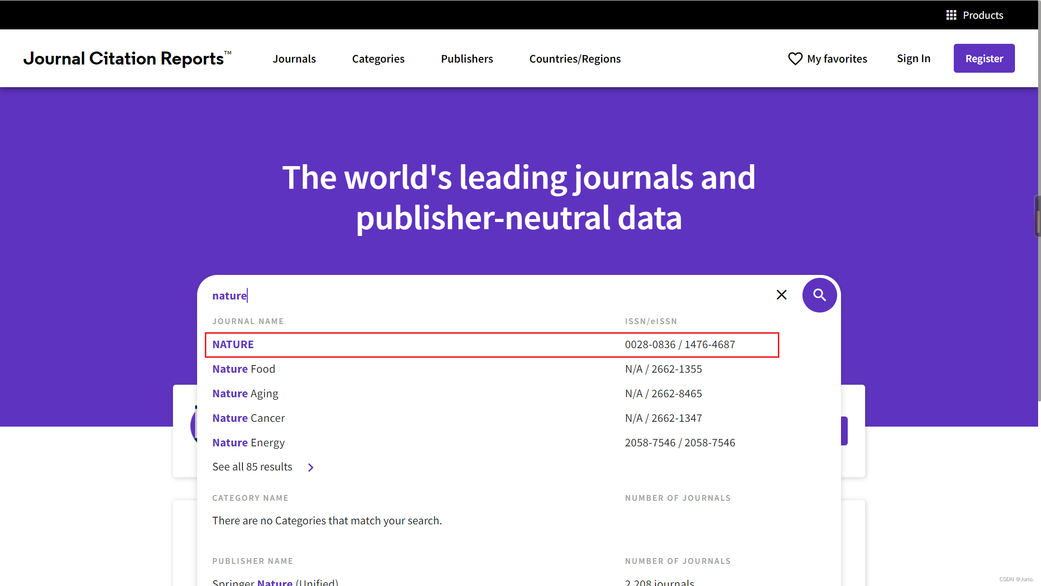Click the JOURNAL NAME column header

click(x=248, y=321)
